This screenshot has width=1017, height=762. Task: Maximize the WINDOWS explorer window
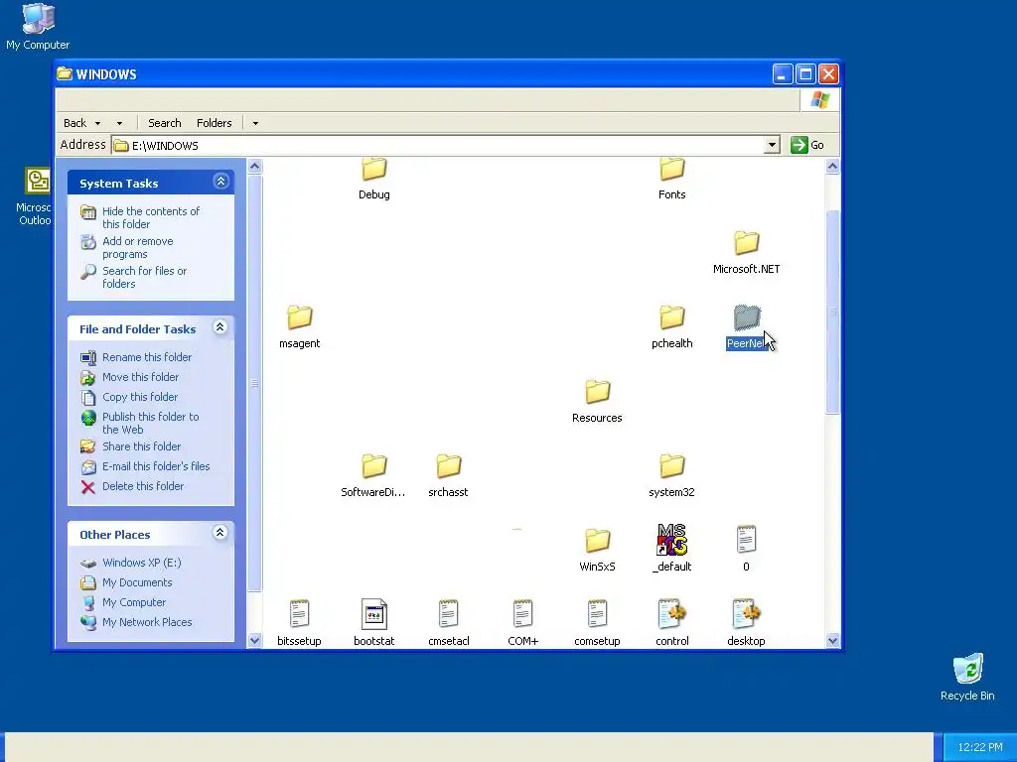pyautogui.click(x=805, y=73)
